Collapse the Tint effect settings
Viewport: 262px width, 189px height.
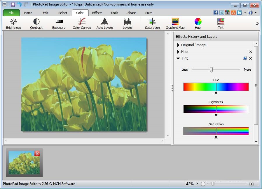[x=178, y=58]
